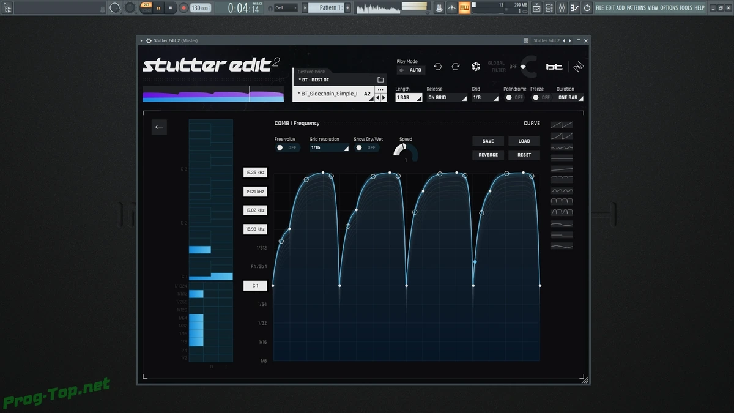This screenshot has width=734, height=413.
Task: Open the VIEW menu
Action: [x=653, y=8]
